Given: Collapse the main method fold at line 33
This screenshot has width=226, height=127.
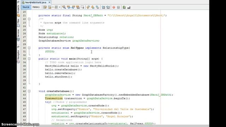Looking at the screenshot, I should (29, 59).
